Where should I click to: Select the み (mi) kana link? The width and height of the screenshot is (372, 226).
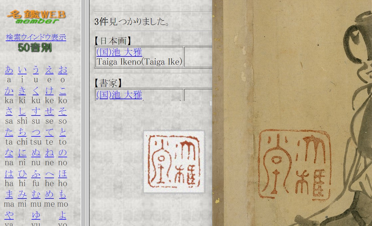click(22, 194)
